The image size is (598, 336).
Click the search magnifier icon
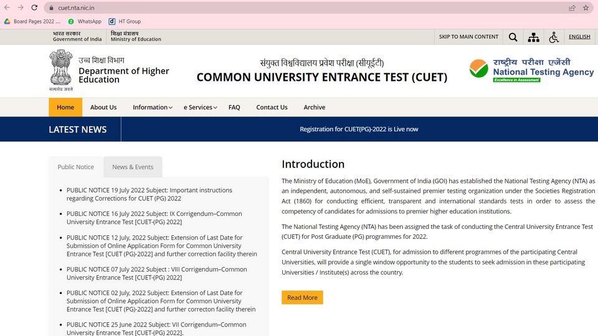(513, 37)
